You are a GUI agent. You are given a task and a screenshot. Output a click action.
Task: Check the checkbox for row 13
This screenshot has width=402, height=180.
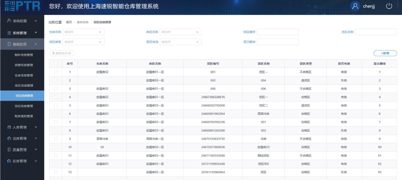pos(55,172)
